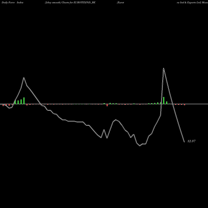Click the tallest green bar under the left peak

(x=24, y=101)
